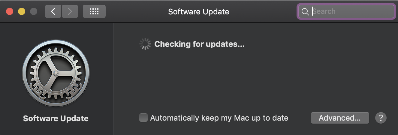Click the magnifying glass search icon
The width and height of the screenshot is (398, 135).
(305, 12)
